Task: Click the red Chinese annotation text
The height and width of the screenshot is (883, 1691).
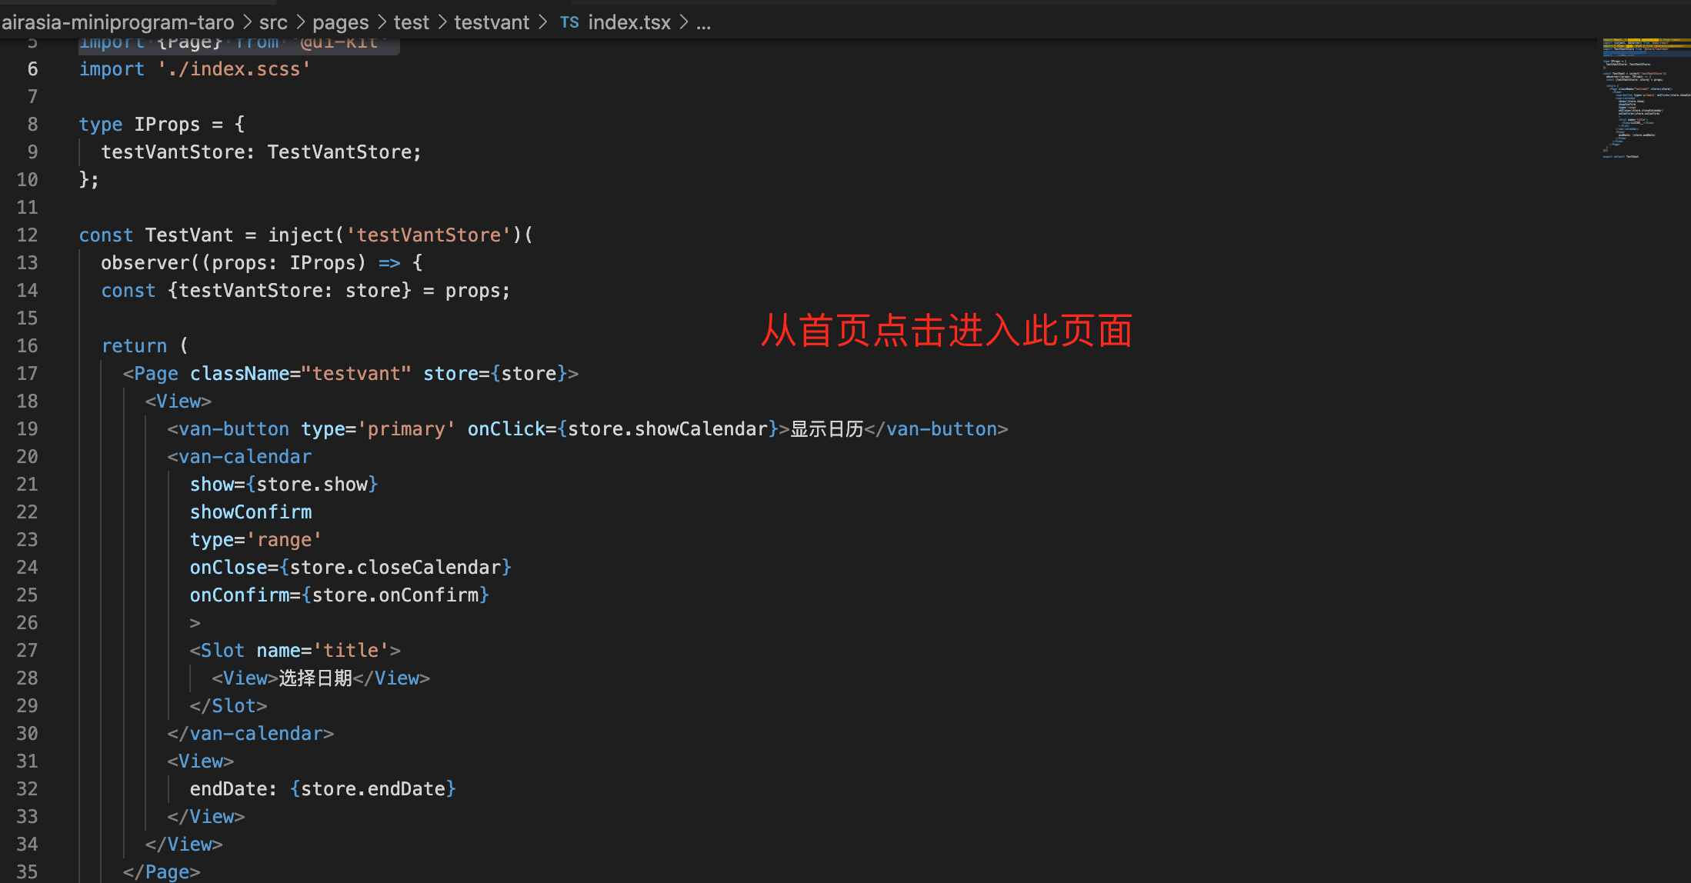Action: pos(946,331)
